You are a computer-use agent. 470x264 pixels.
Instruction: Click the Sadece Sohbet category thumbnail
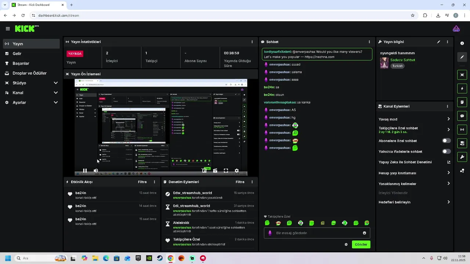[384, 63]
